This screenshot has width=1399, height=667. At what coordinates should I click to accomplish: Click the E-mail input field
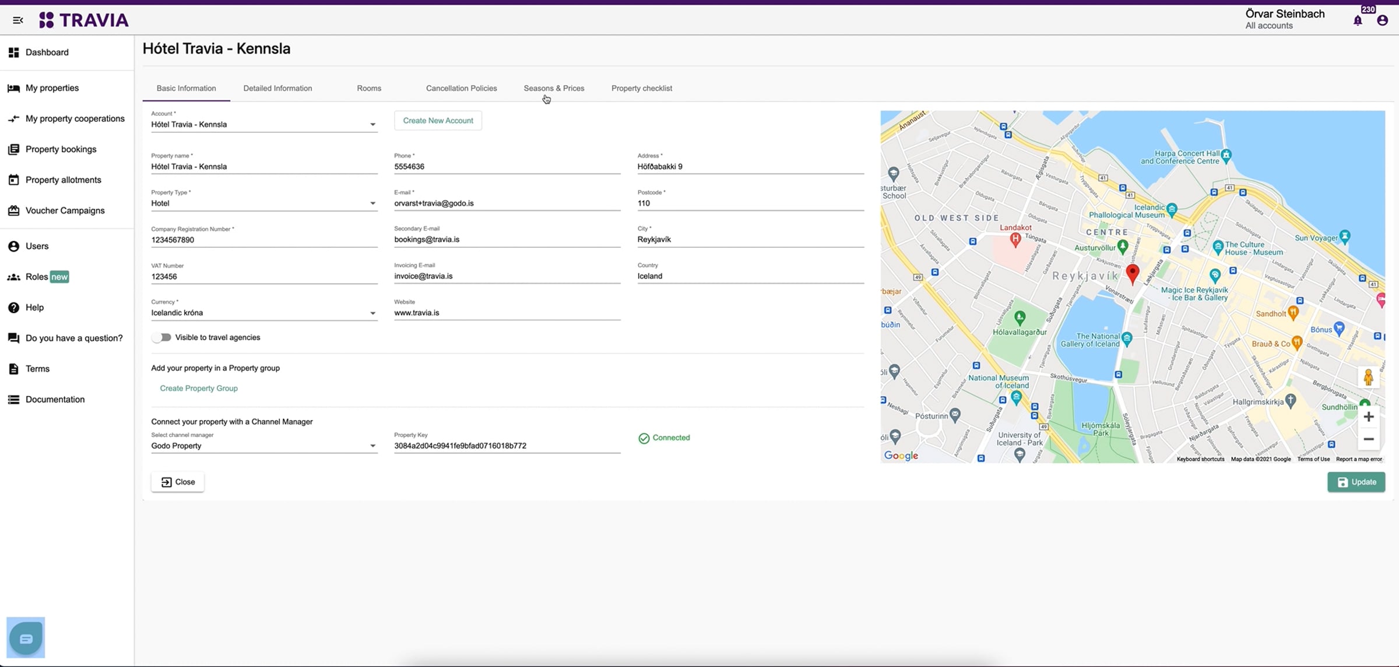tap(507, 203)
